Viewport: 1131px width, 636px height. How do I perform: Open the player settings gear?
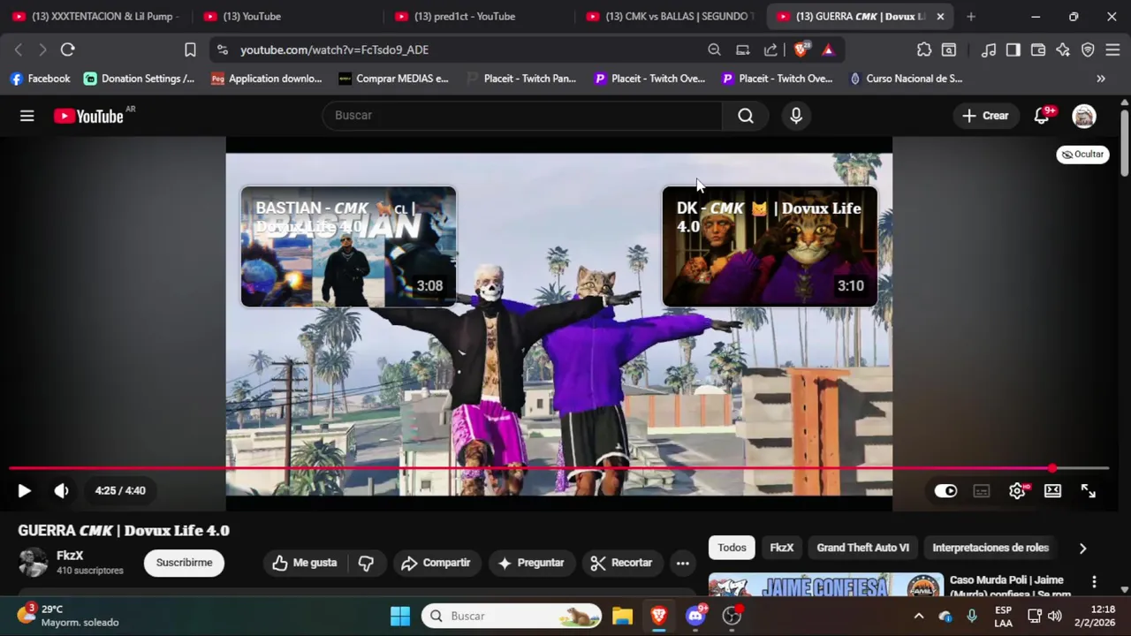(1017, 491)
